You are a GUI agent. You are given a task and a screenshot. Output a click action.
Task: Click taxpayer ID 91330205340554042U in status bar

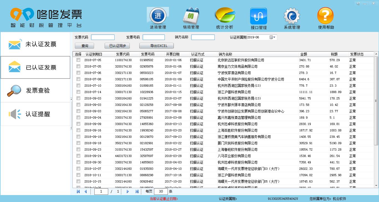(x=283, y=199)
